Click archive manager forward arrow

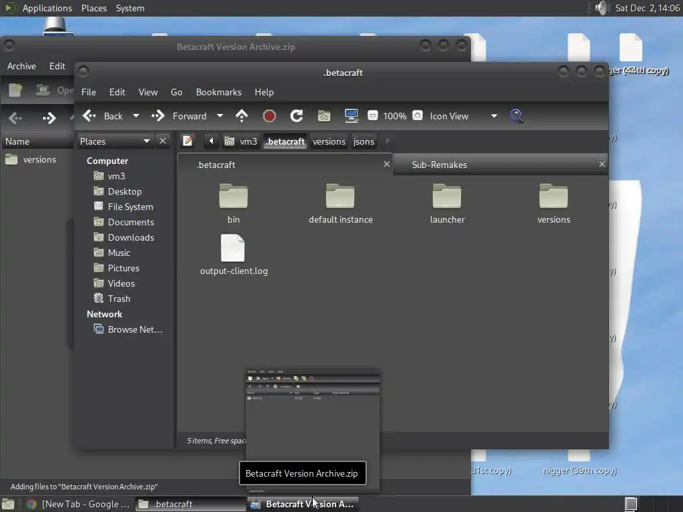point(49,117)
